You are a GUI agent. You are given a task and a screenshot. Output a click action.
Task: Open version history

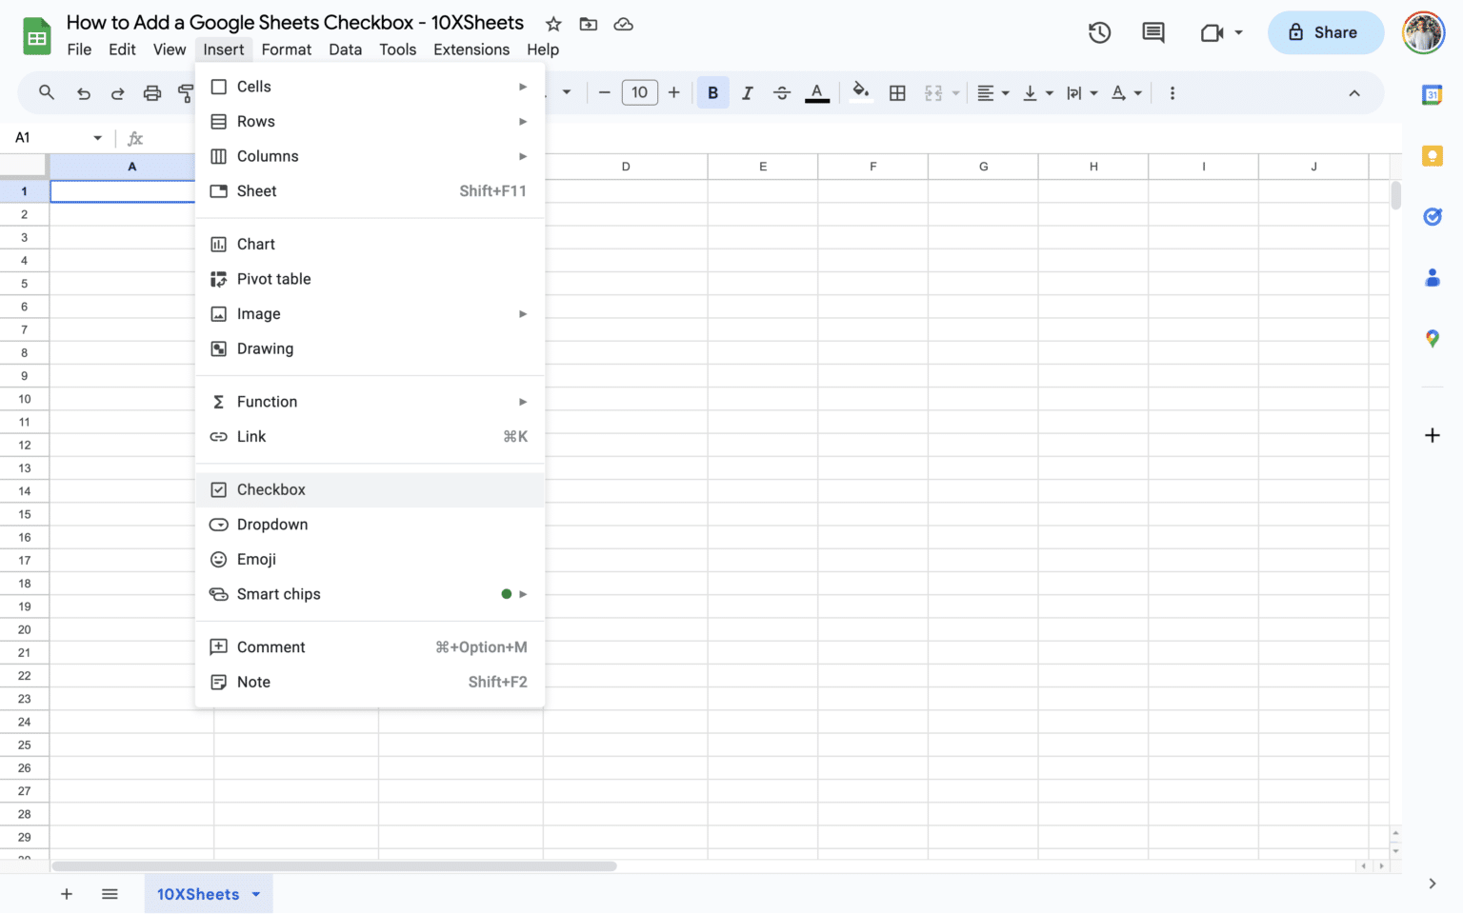coord(1099,31)
